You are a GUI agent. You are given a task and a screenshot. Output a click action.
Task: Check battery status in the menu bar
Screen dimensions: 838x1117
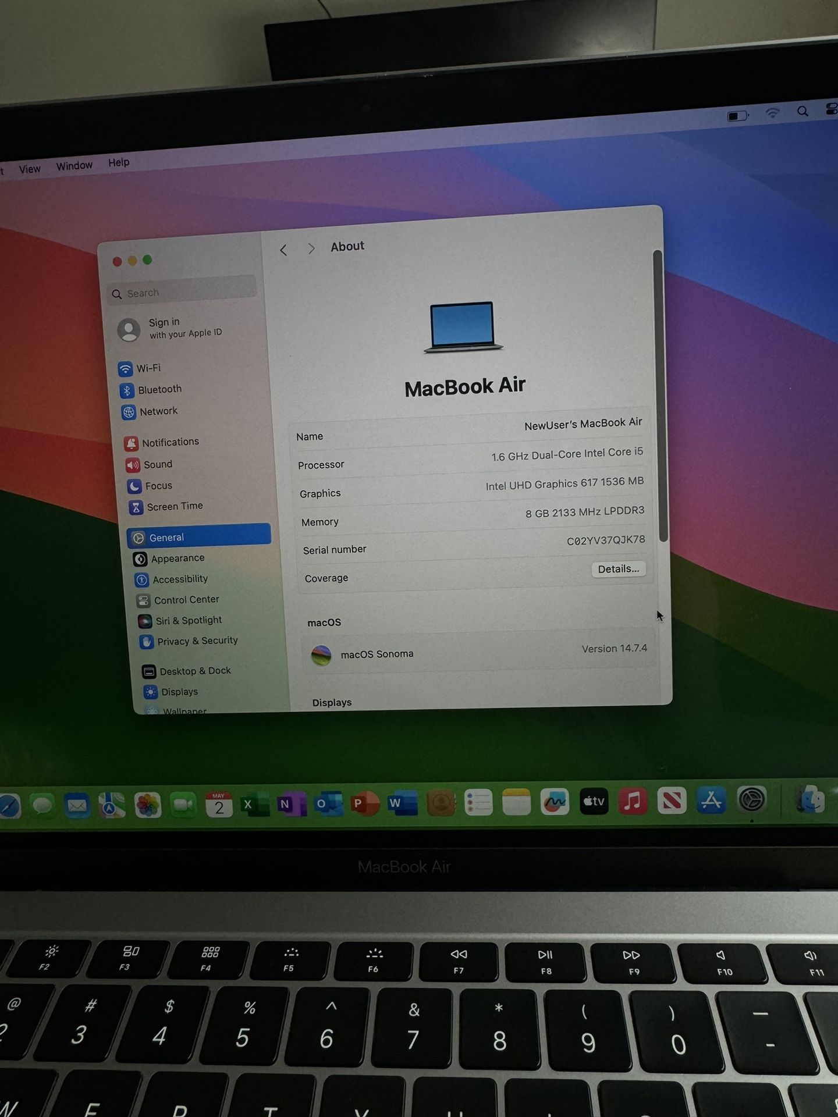point(738,116)
